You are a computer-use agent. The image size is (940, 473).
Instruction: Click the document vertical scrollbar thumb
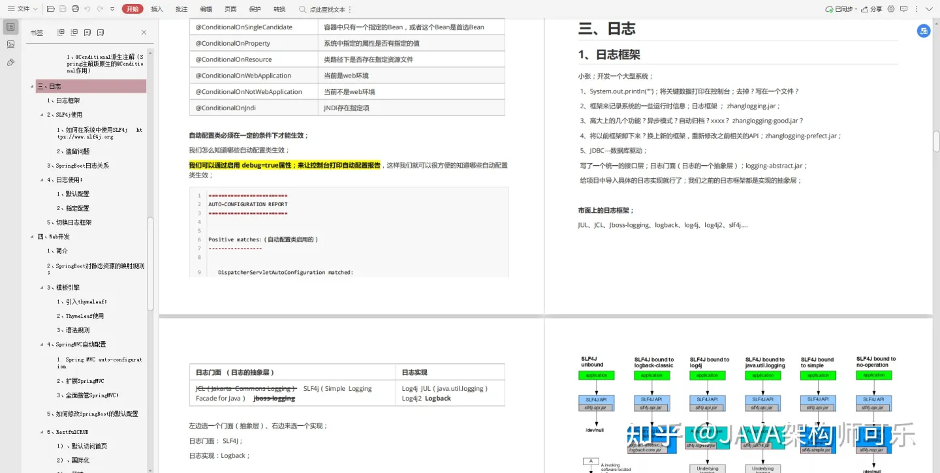(936, 142)
